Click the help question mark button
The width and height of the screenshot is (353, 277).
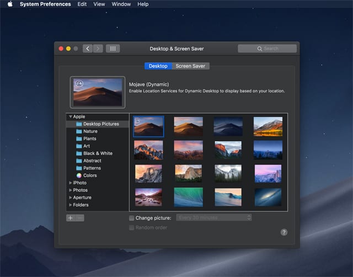click(x=284, y=232)
